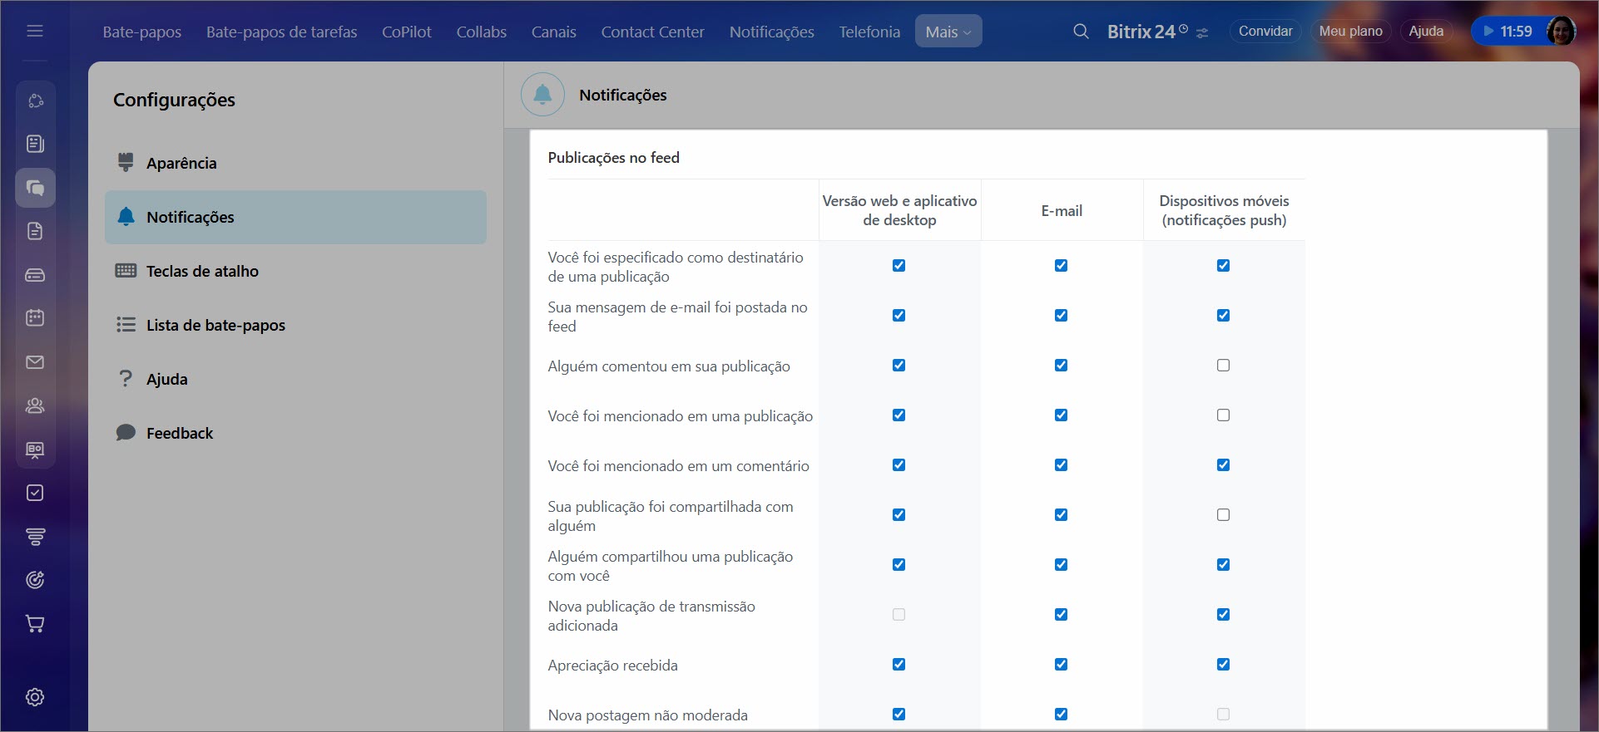Viewport: 1599px width, 732px height.
Task: Switch to the CoPilot tab
Action: coord(406,32)
